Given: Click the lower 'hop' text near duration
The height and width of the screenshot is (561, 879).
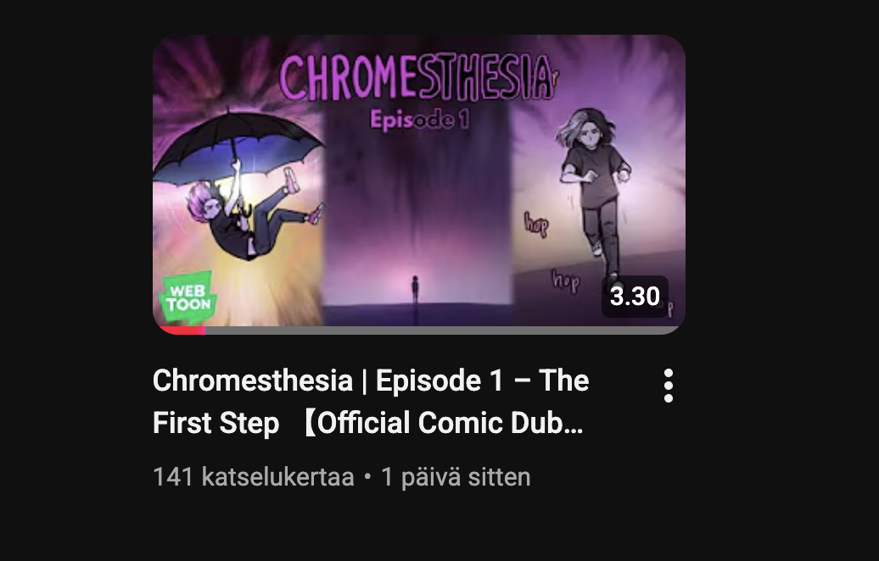Looking at the screenshot, I should [x=565, y=280].
